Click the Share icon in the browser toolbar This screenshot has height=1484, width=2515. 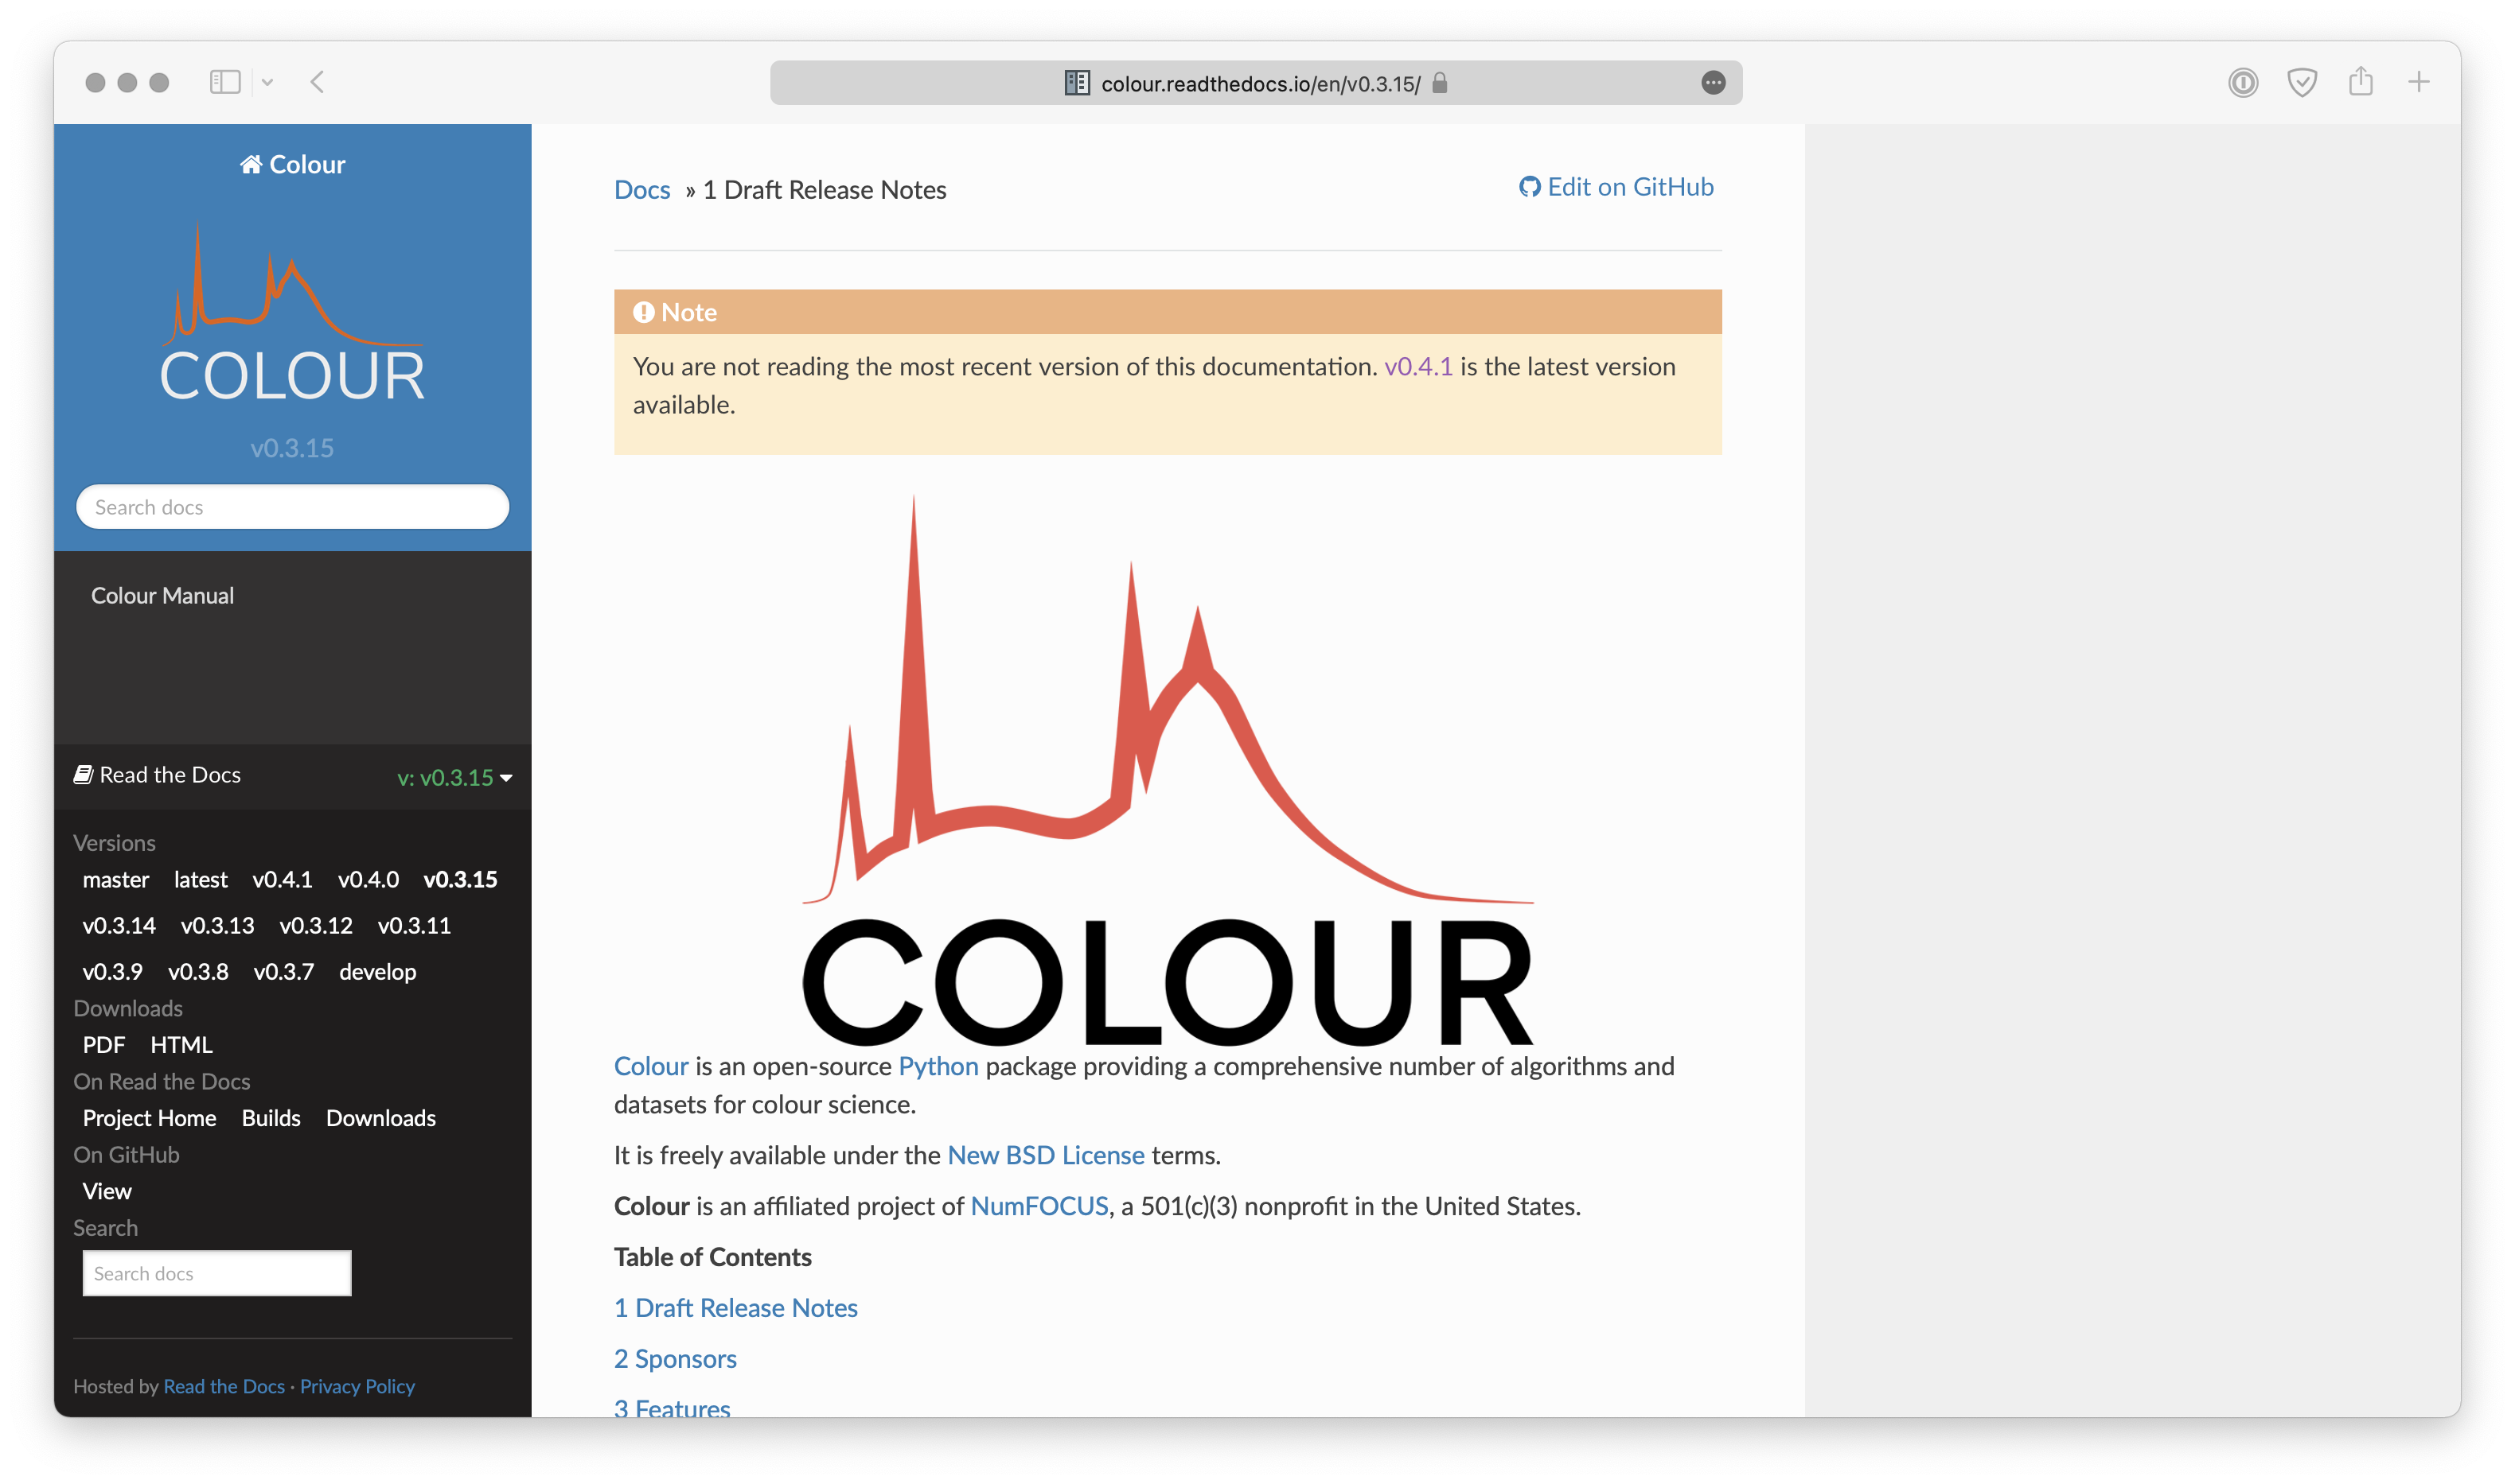coord(2361,82)
